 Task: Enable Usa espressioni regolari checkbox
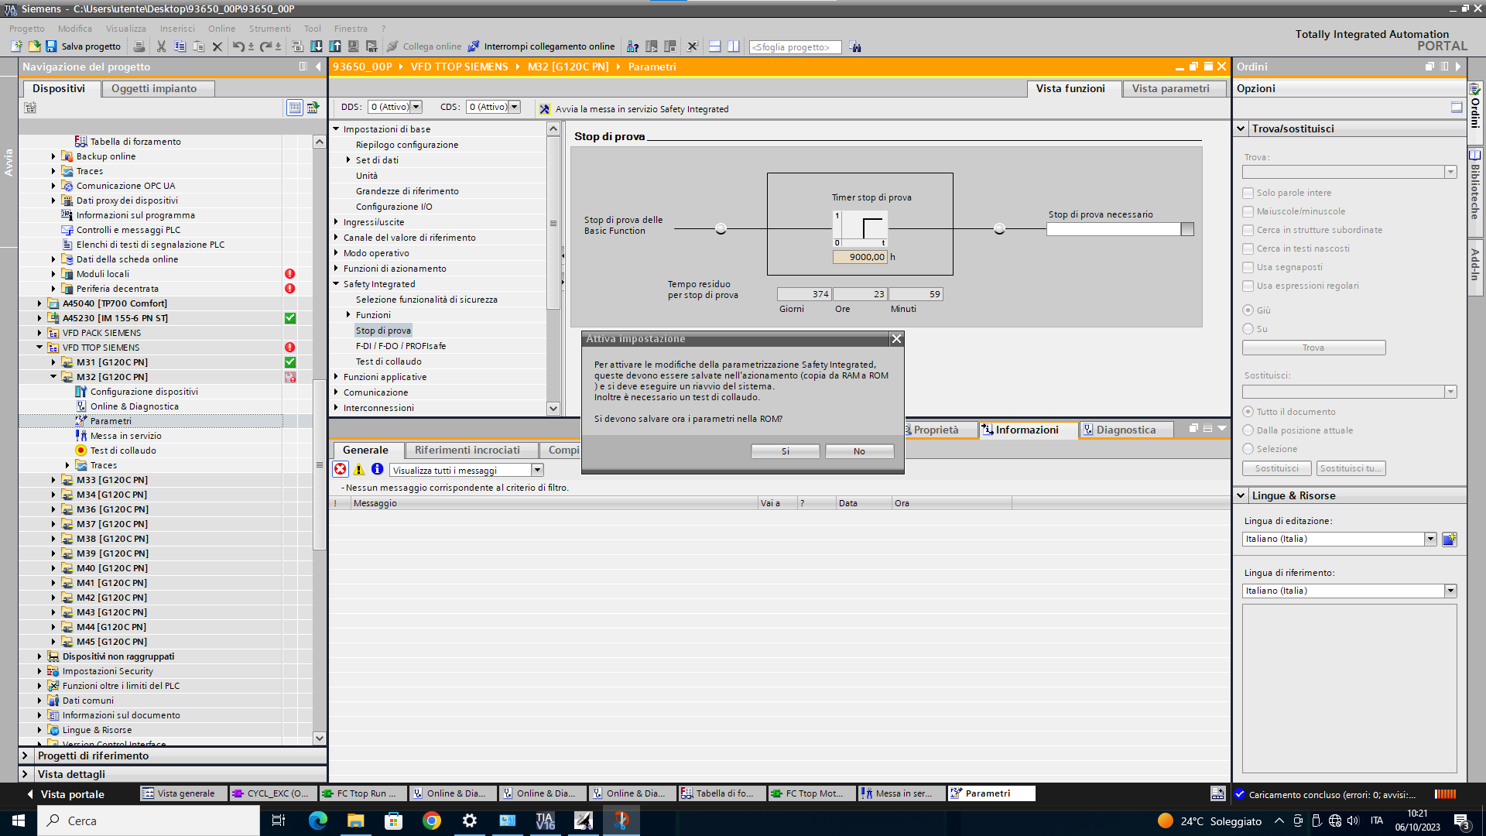[1248, 286]
